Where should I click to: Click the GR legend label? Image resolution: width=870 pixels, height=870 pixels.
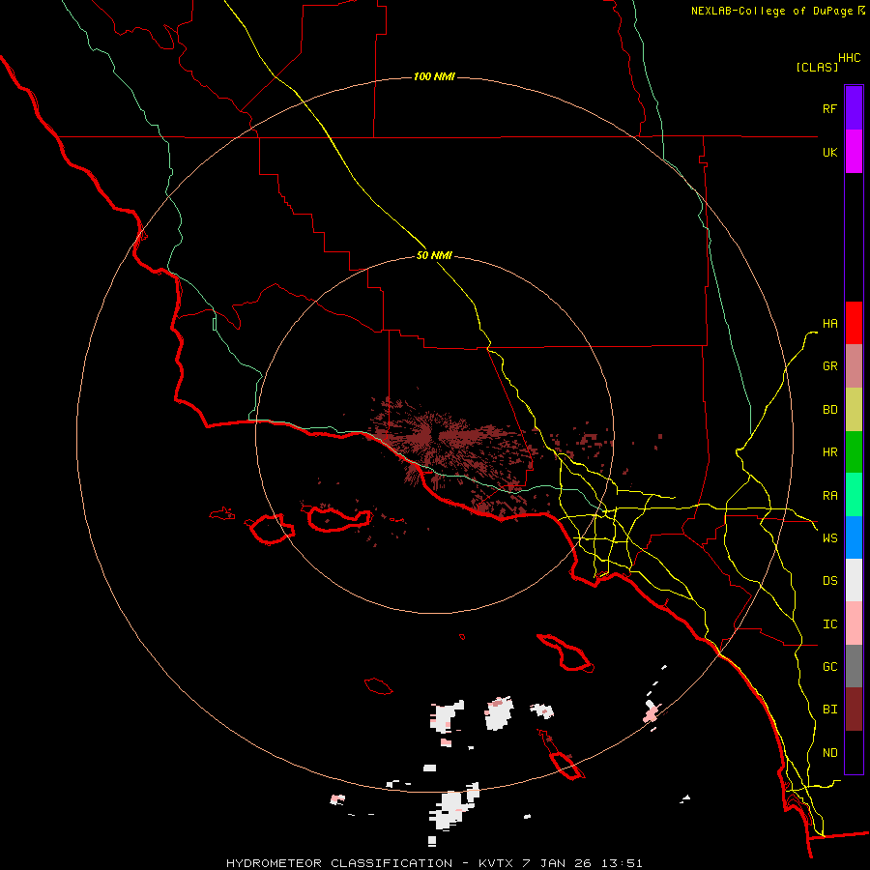[829, 366]
